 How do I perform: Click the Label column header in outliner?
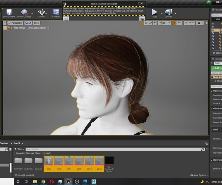217,19
